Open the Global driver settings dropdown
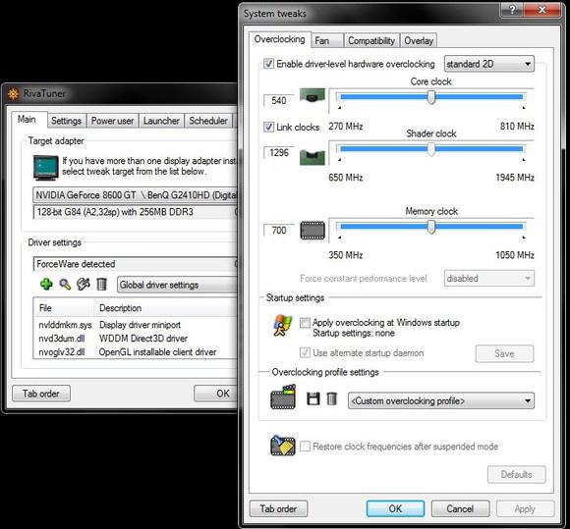The width and height of the screenshot is (570, 529). click(177, 285)
